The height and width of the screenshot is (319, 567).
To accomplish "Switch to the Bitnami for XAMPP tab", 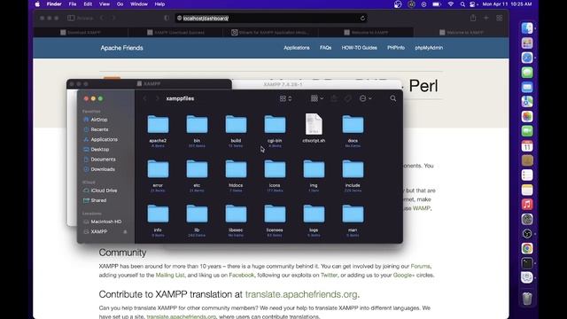I will click(x=270, y=33).
